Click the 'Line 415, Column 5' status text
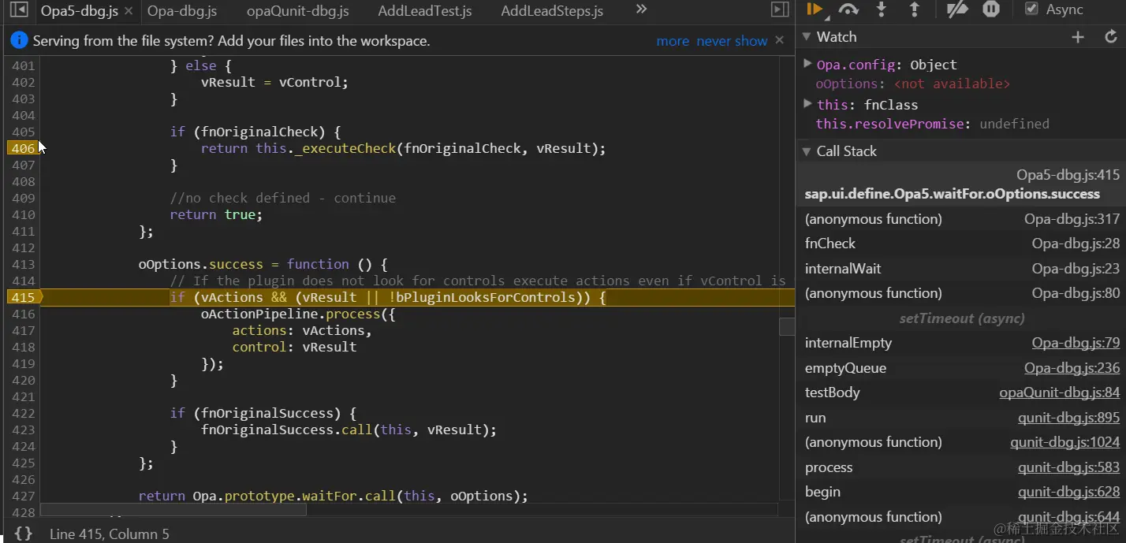 pos(109,534)
